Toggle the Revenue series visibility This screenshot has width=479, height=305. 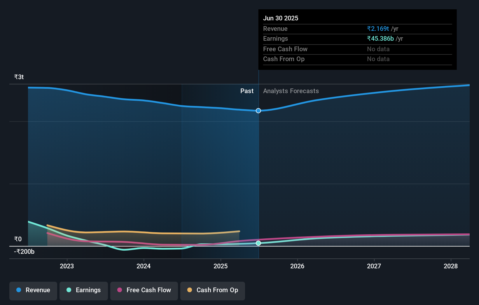(x=33, y=291)
